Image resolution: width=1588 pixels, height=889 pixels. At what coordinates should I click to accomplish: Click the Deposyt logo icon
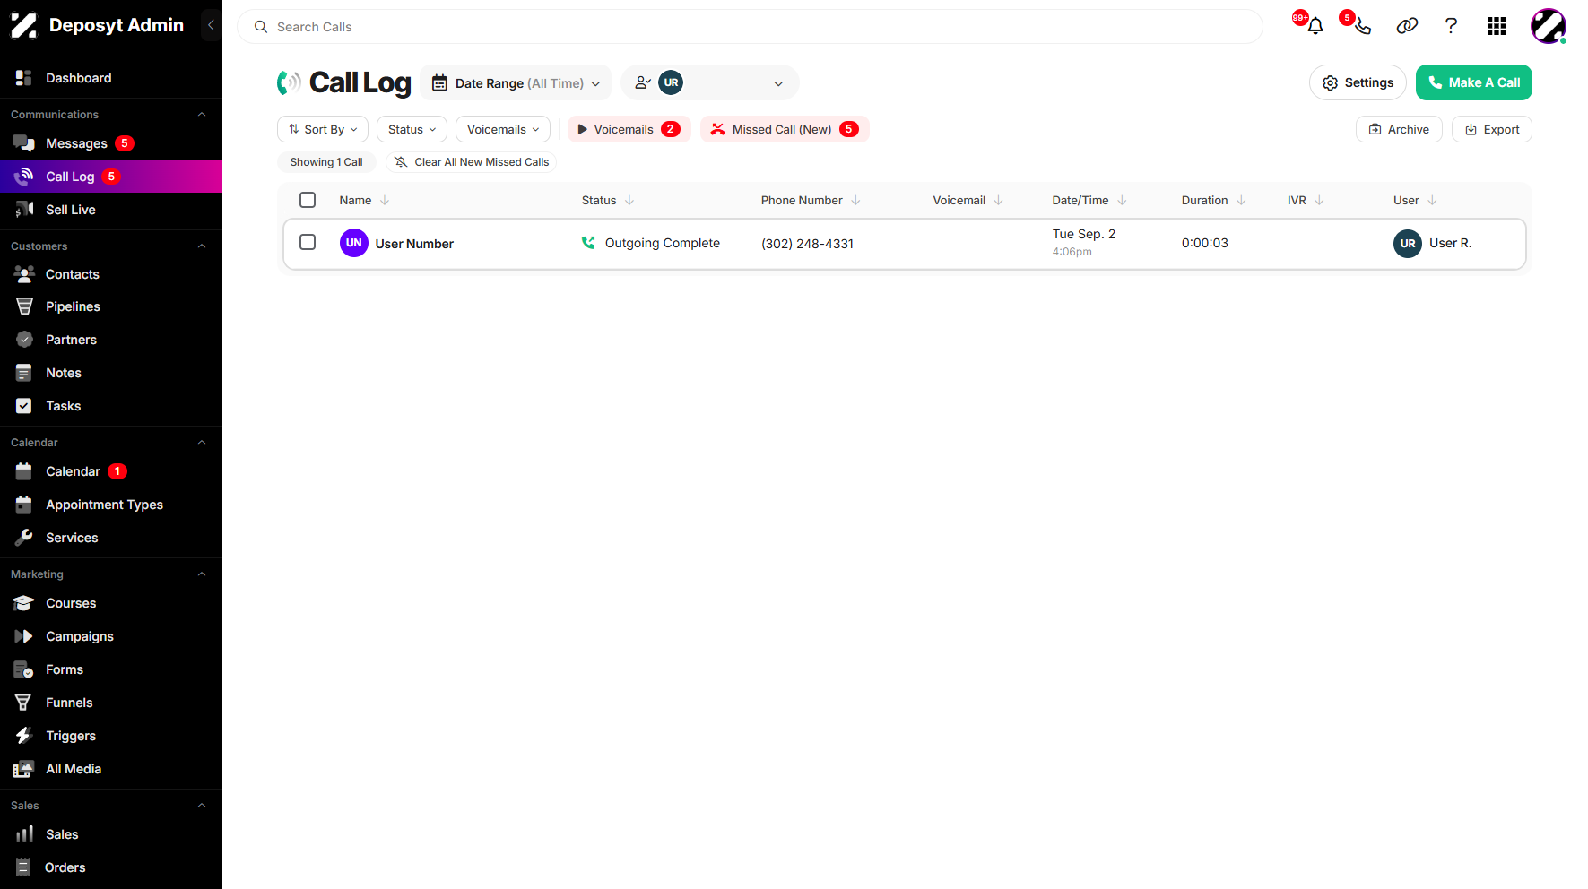(x=24, y=25)
